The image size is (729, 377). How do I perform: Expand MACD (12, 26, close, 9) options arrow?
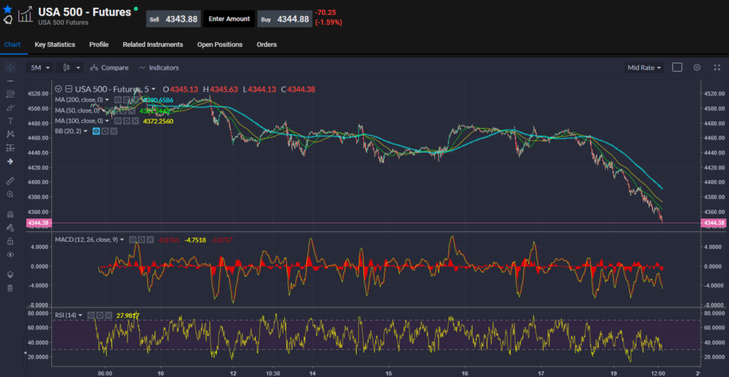(x=122, y=240)
